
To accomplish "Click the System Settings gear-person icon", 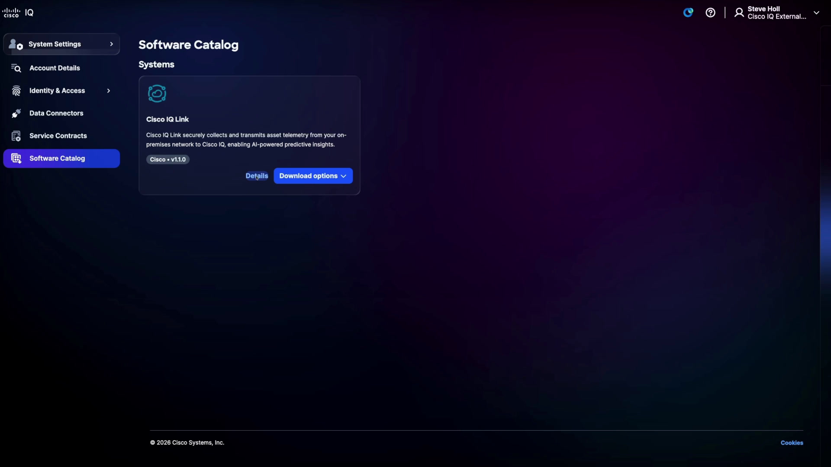I will [16, 44].
